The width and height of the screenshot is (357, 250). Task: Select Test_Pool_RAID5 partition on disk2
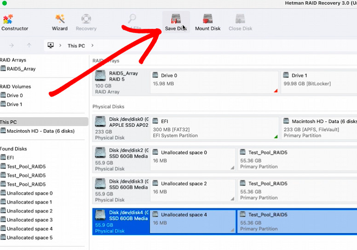click(x=297, y=159)
